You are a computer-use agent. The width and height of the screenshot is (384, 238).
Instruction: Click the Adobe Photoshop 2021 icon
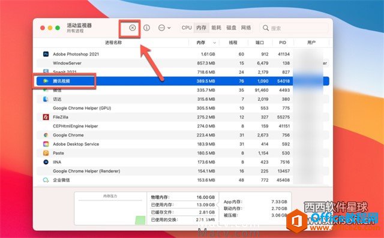(46, 54)
